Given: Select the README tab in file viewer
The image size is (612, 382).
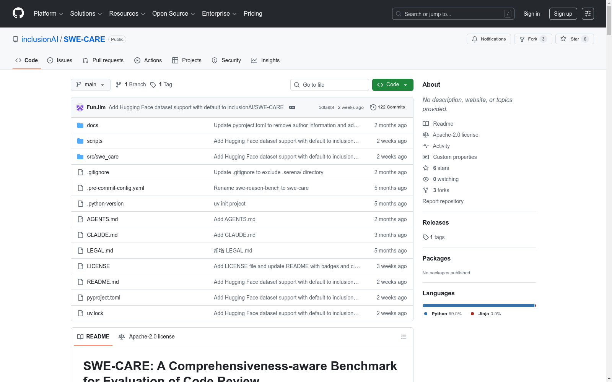Looking at the screenshot, I should 93,337.
